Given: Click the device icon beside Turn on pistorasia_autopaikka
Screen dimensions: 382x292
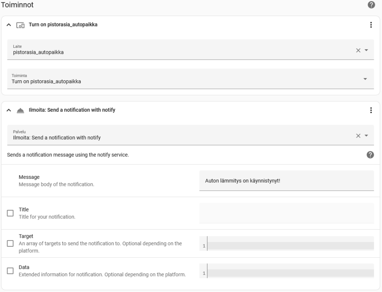Looking at the screenshot, I should pyautogui.click(x=20, y=25).
